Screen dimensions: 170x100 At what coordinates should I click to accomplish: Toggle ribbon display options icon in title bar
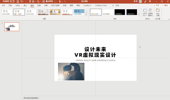click(150, 1)
